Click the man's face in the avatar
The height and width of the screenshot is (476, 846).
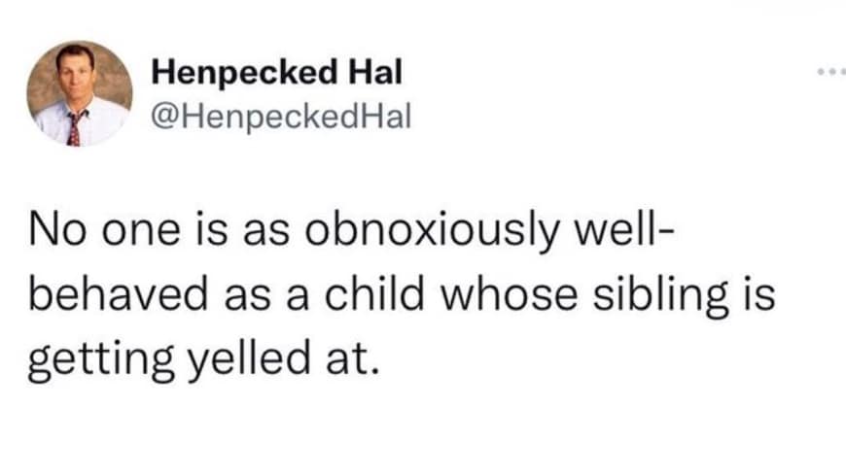point(76,76)
